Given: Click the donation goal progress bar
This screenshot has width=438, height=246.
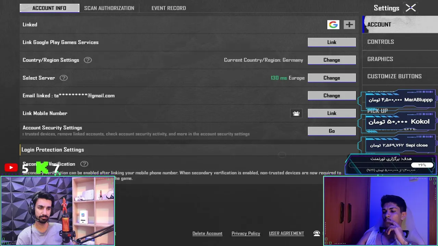Looking at the screenshot, I should point(391,165).
